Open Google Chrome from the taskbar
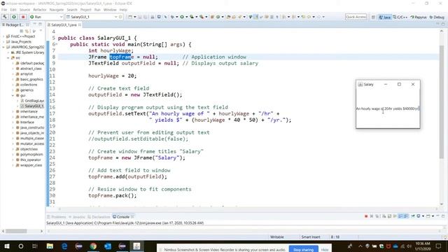The width and height of the screenshot is (448, 252). (93, 246)
